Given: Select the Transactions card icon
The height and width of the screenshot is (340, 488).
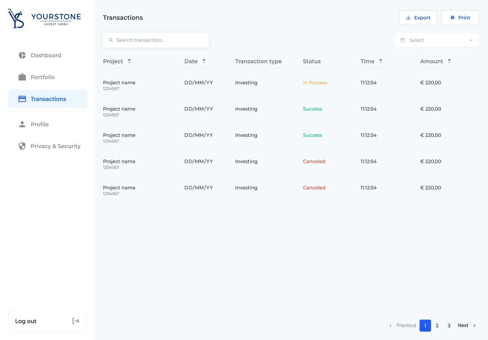Looking at the screenshot, I should tap(22, 99).
